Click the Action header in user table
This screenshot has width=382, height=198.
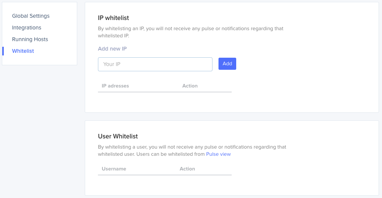(187, 169)
